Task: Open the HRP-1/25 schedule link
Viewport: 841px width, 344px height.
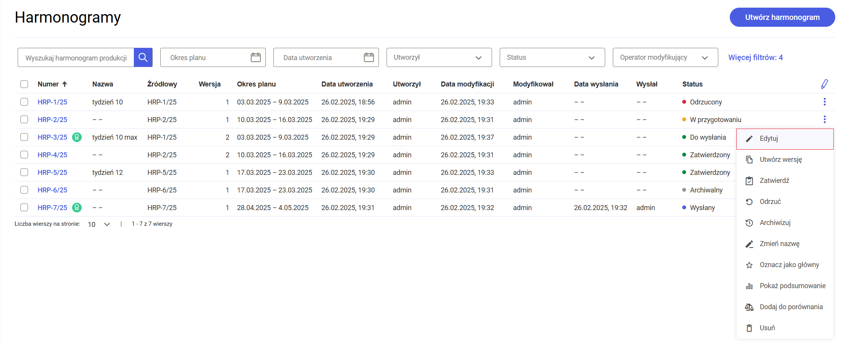Action: click(x=52, y=102)
